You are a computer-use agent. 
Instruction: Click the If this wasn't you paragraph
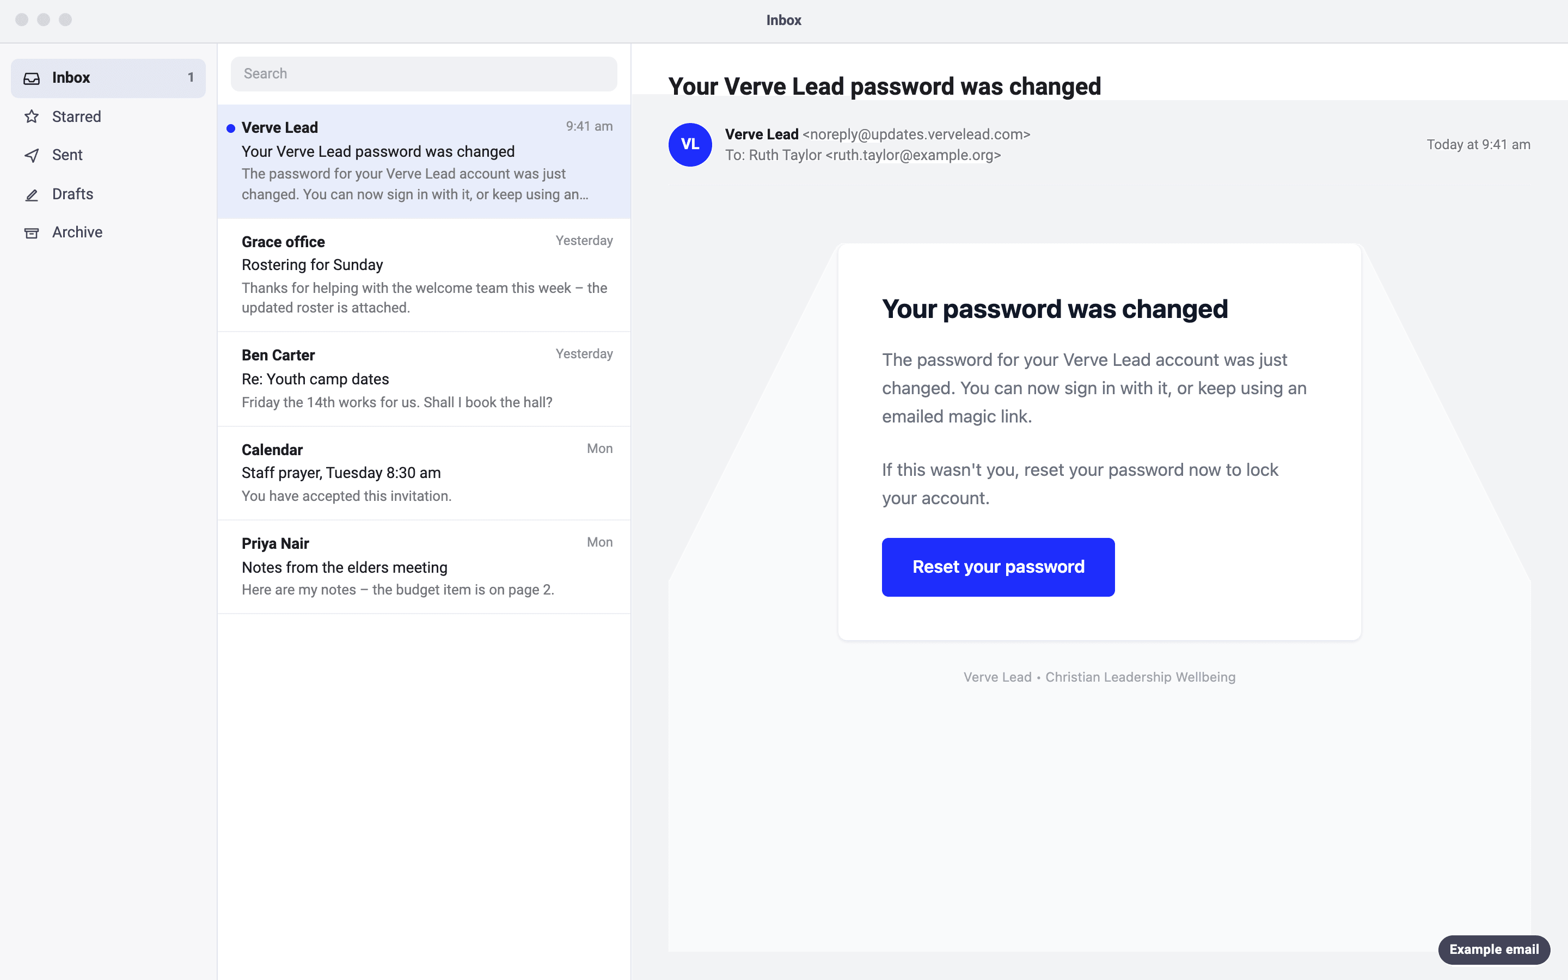click(x=1080, y=483)
